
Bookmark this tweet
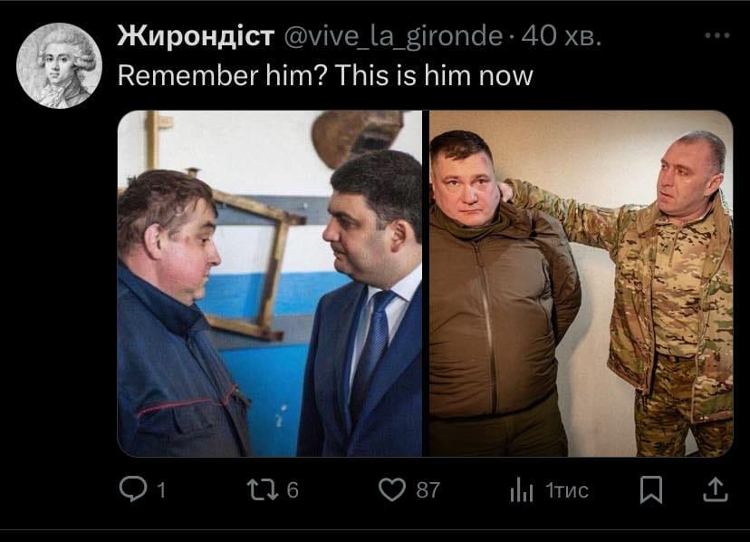coord(651,489)
